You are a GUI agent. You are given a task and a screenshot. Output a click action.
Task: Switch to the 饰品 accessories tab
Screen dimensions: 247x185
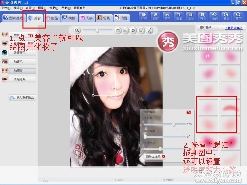tap(52, 18)
